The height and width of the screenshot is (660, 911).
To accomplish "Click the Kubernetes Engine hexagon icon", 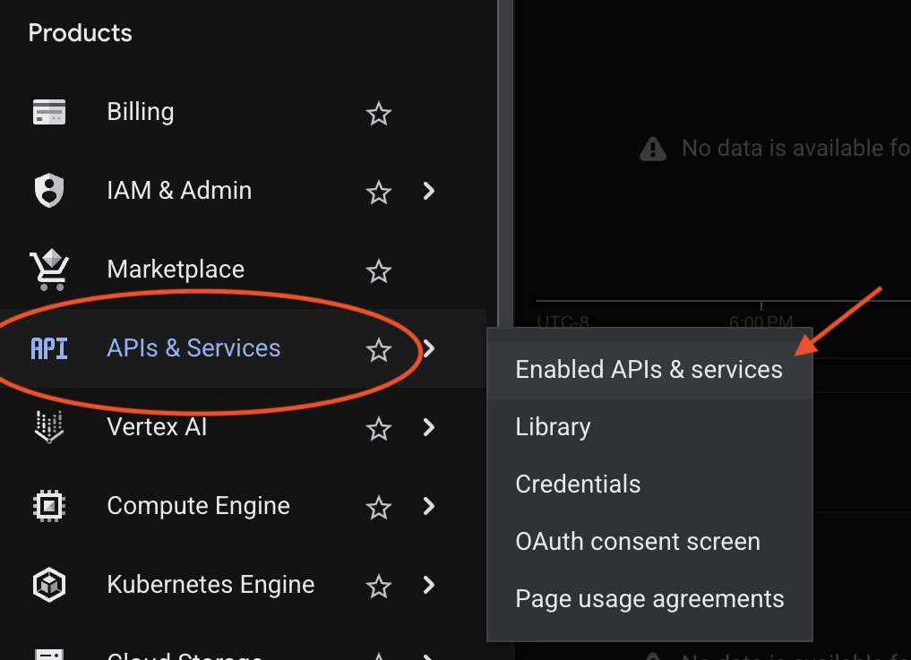I will (x=48, y=585).
